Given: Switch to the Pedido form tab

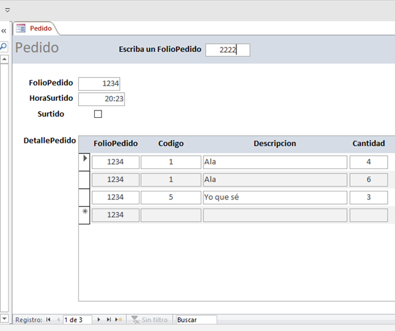Looking at the screenshot, I should tap(36, 28).
